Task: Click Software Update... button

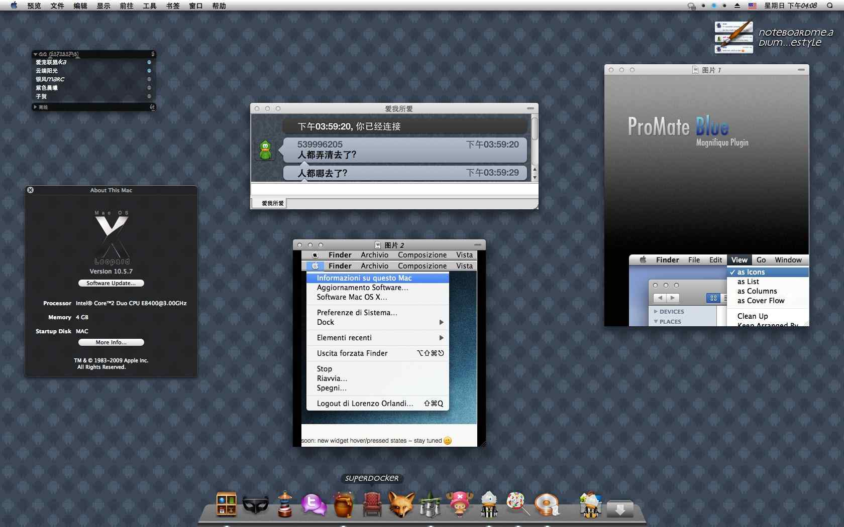Action: point(111,283)
